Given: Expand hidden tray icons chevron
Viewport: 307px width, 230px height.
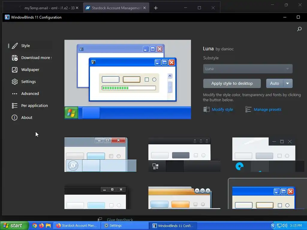Looking at the screenshot, I should (273, 226).
